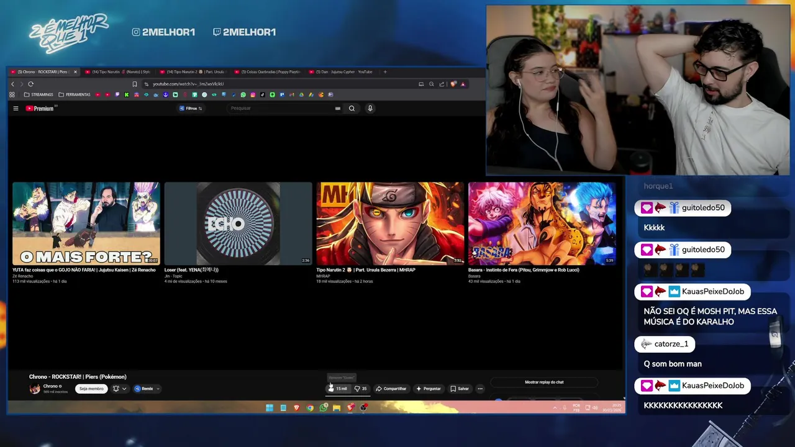Open Tipo Narutin 2 video thumbnail
The height and width of the screenshot is (447, 795).
coord(390,223)
